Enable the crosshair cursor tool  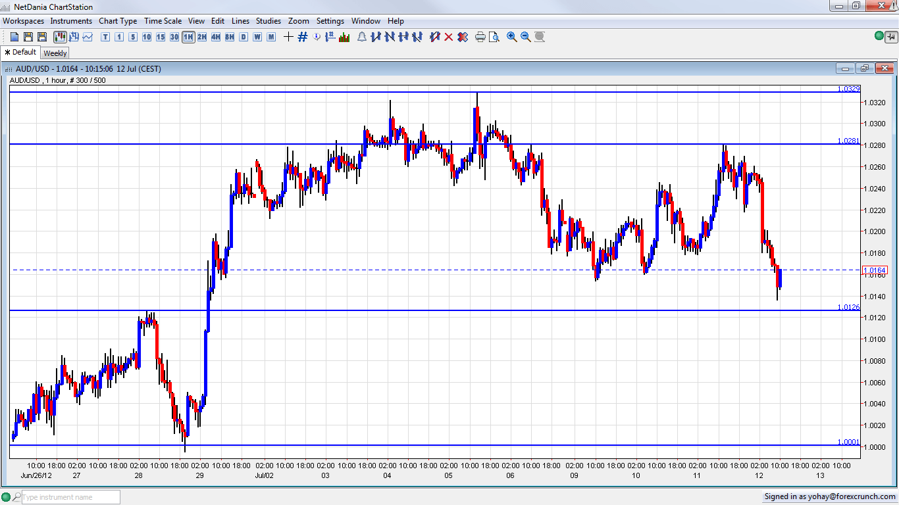(x=288, y=37)
